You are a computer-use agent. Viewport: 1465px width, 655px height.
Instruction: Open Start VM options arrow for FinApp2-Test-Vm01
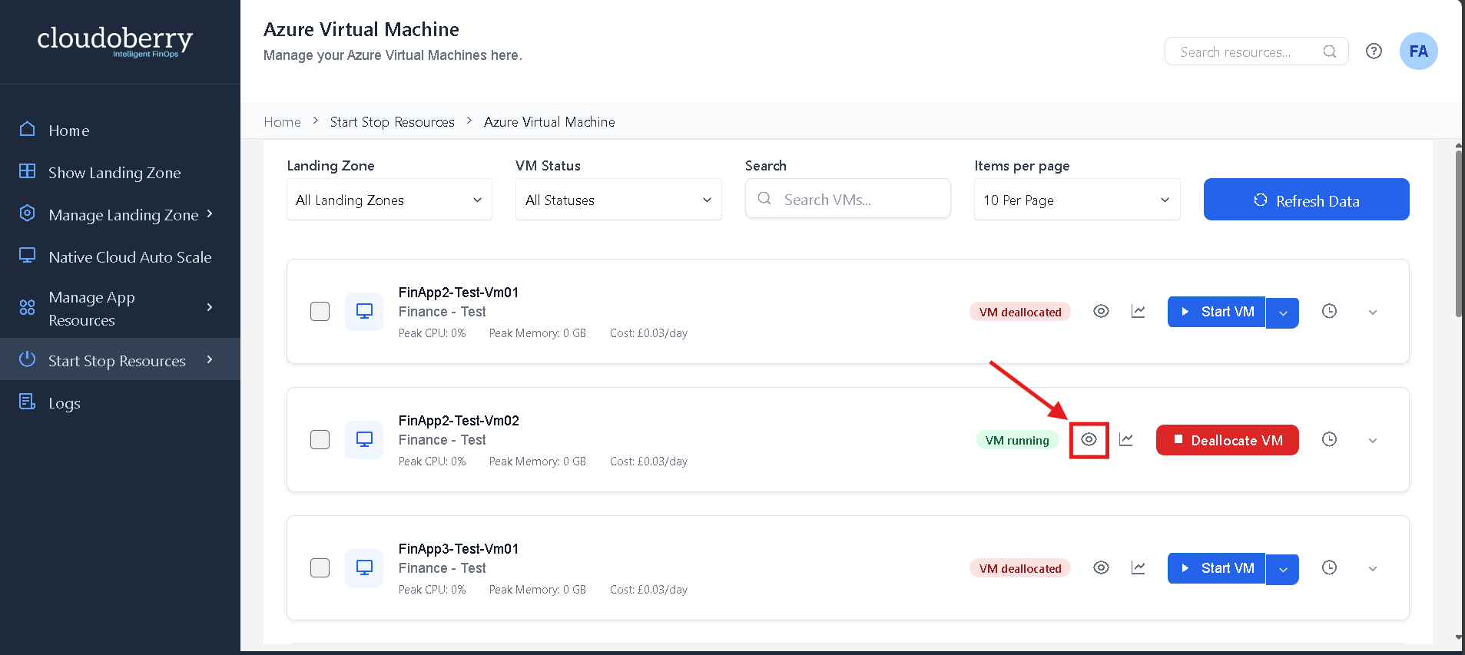click(1282, 313)
